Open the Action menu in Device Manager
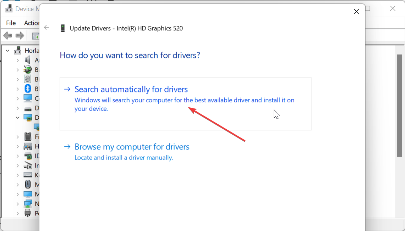Image resolution: width=405 pixels, height=231 pixels. 32,23
